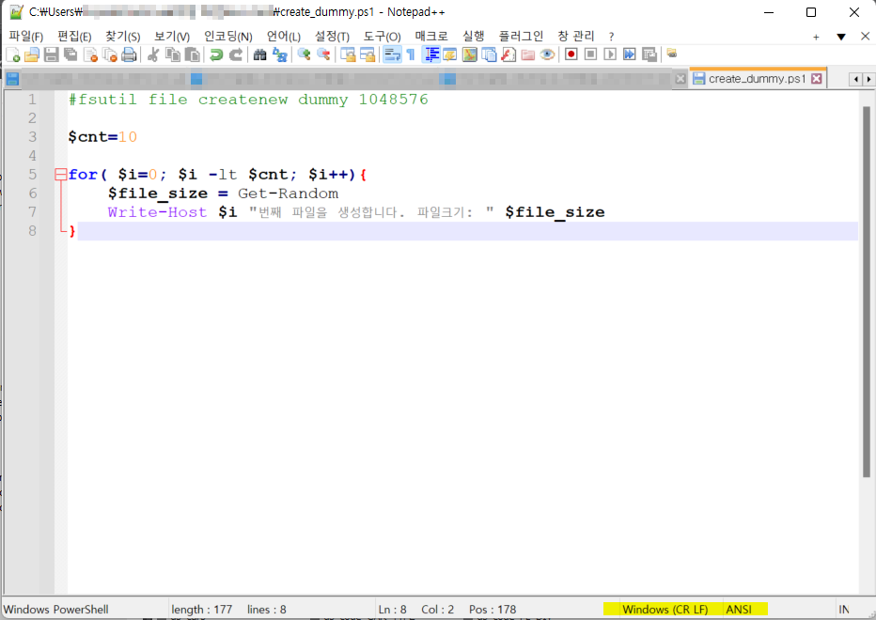Open the Document List panel

click(489, 54)
